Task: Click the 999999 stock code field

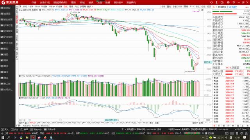Action: 222,7
